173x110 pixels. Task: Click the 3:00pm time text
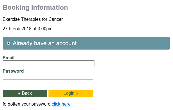pyautogui.click(x=45, y=29)
